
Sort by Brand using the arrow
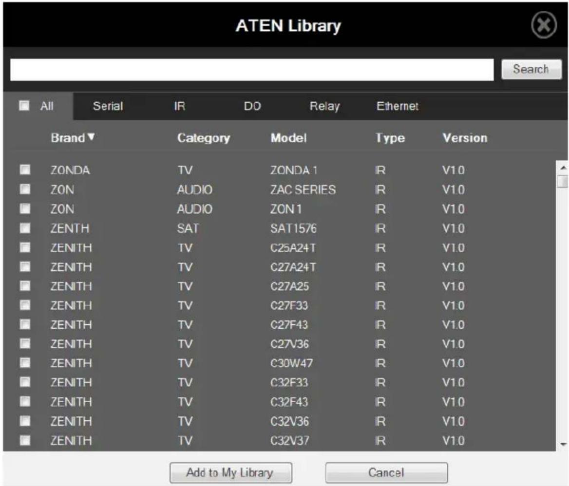[x=91, y=137]
